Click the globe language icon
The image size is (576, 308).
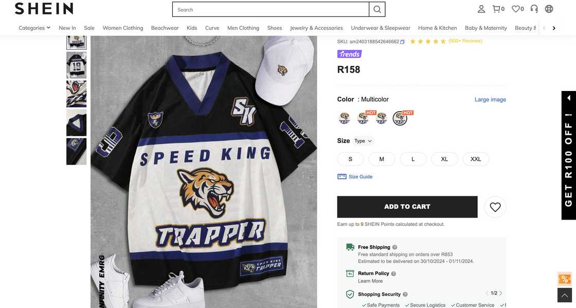549,9
